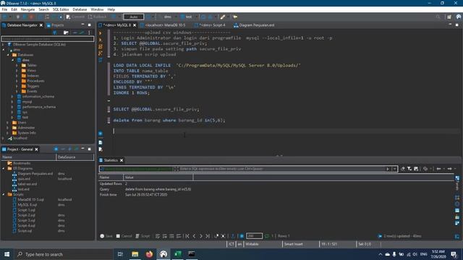Close the Database Navigator panel tab

(x=41, y=25)
